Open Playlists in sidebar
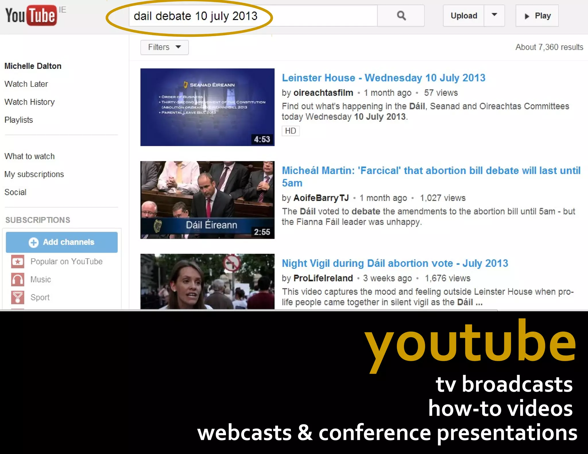588x454 pixels. click(x=19, y=120)
